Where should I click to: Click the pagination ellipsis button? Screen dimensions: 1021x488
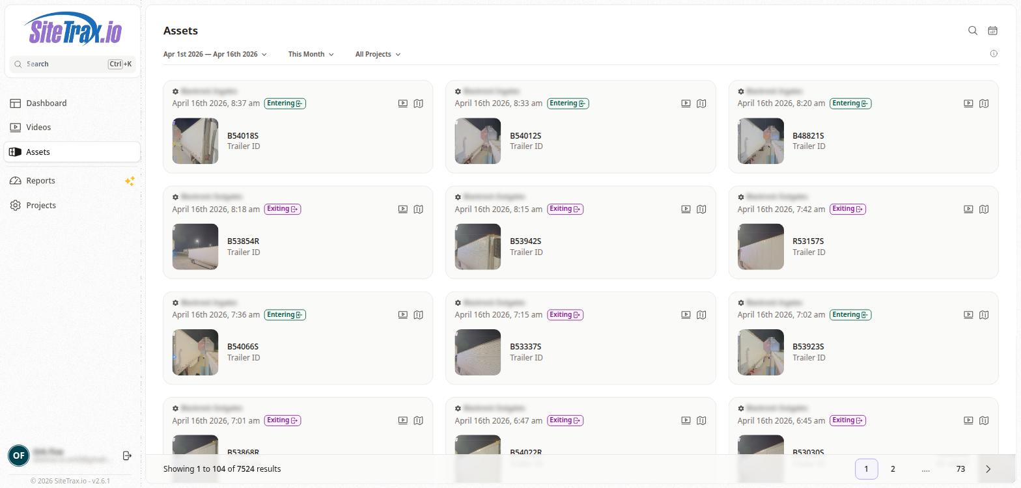[x=926, y=469]
